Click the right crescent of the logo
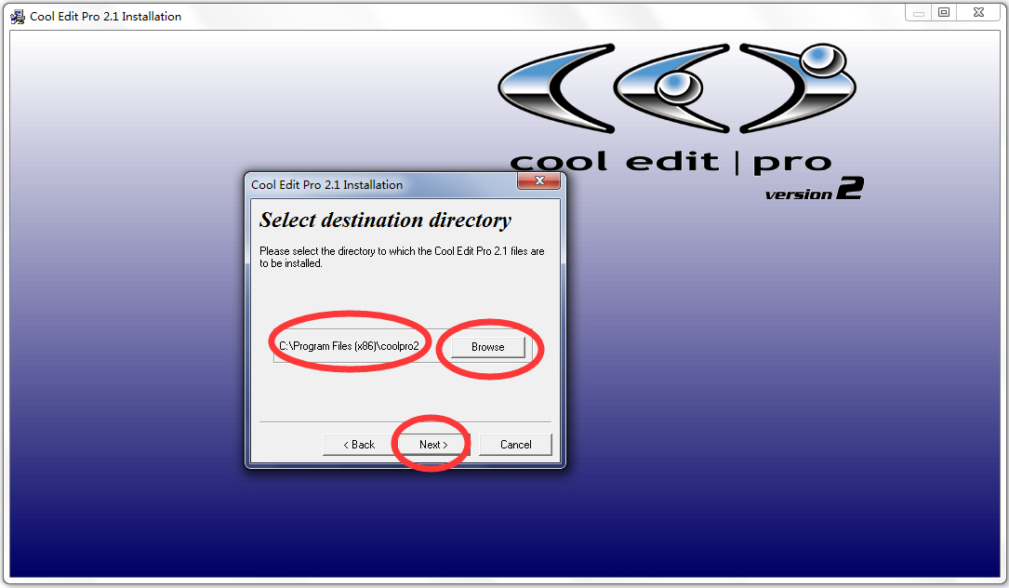The height and width of the screenshot is (588, 1009). click(798, 88)
